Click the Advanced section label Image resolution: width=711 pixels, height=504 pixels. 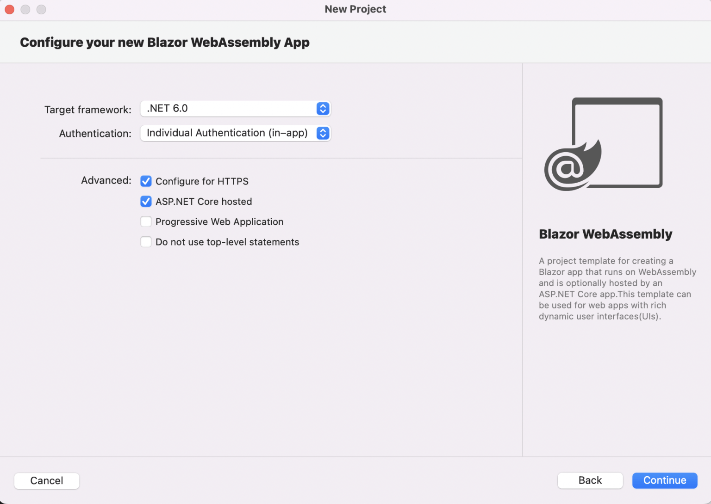point(106,180)
